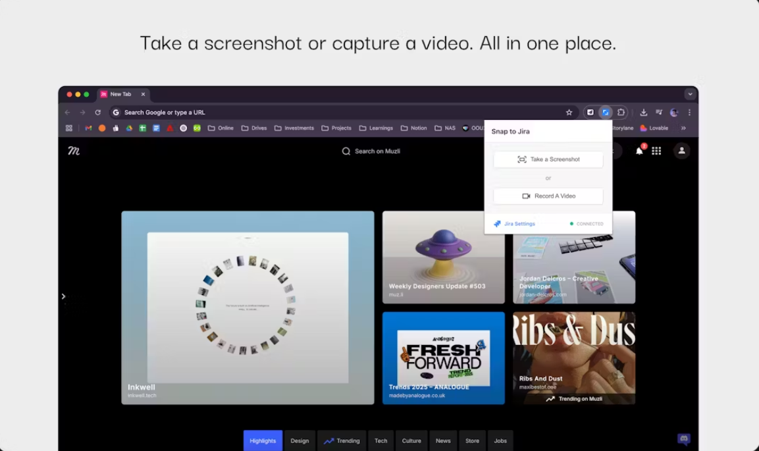Screen dimensions: 759x451
Task: Open the orange circle bookmark
Action: [101, 128]
